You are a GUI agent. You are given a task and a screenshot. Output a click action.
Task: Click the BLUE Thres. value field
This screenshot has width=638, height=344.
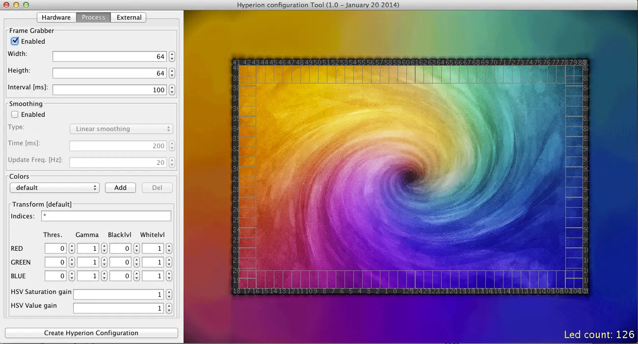tap(55, 276)
